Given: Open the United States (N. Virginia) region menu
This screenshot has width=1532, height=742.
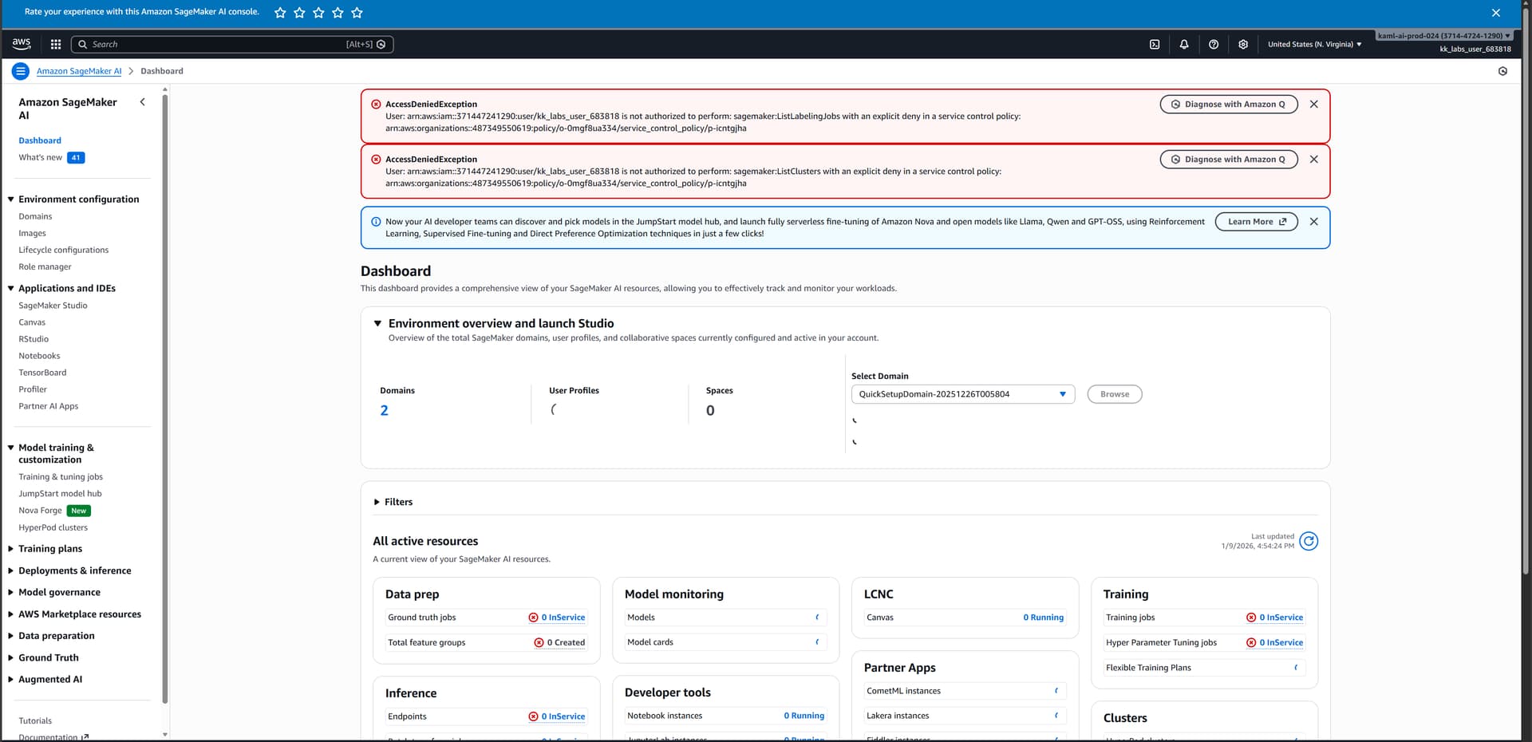Looking at the screenshot, I should pos(1314,45).
